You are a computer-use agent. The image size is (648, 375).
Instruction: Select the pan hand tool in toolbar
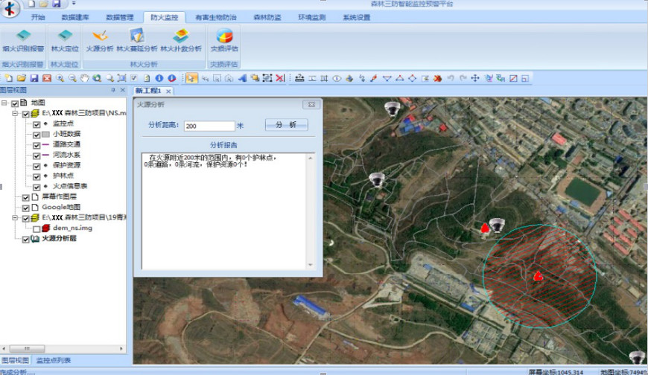tap(85, 78)
